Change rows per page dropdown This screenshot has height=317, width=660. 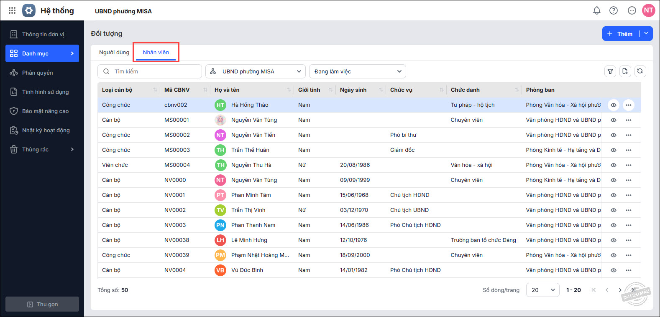click(542, 290)
